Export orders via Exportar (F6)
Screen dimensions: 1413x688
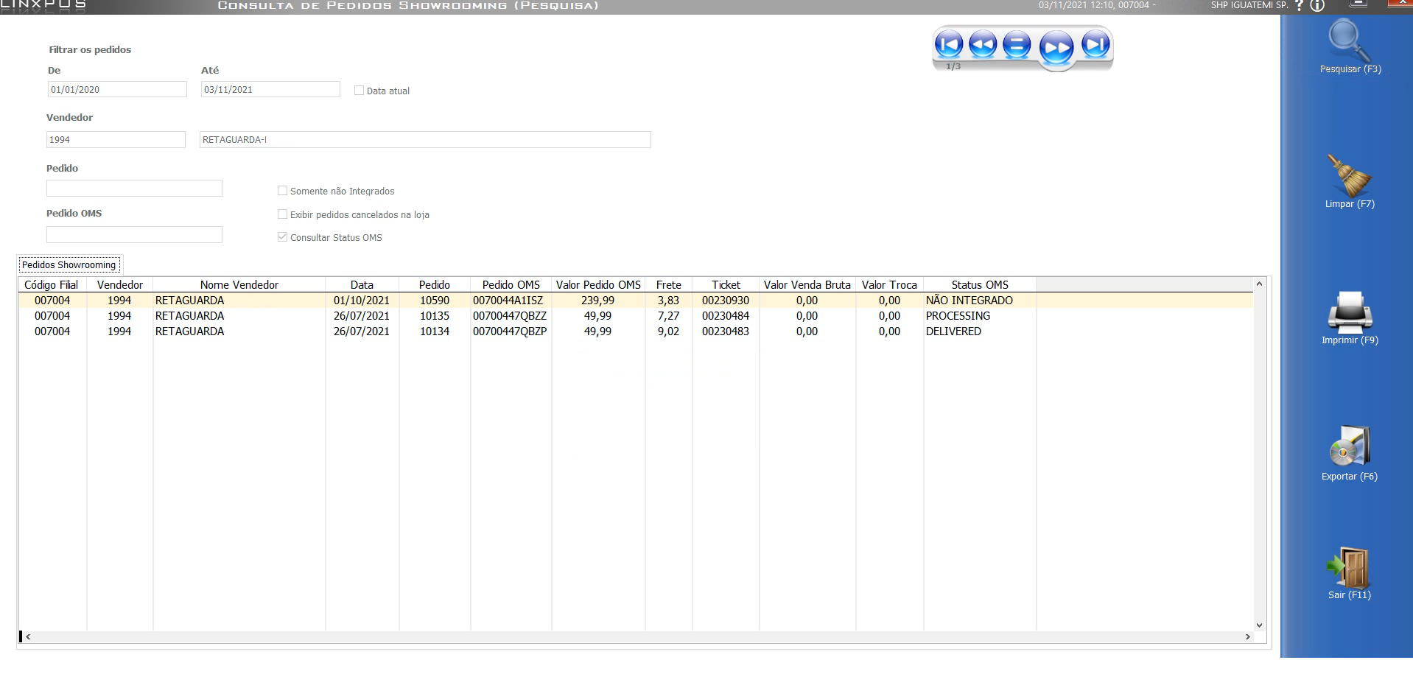coord(1350,454)
